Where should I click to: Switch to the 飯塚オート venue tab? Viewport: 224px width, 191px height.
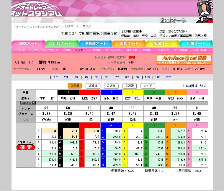[163, 44]
